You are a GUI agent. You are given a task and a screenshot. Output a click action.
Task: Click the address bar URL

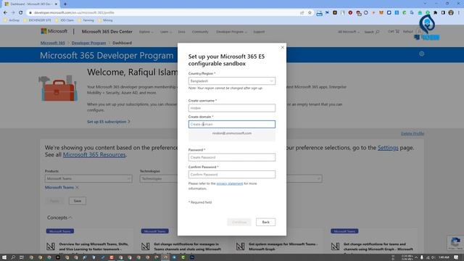[x=74, y=13]
